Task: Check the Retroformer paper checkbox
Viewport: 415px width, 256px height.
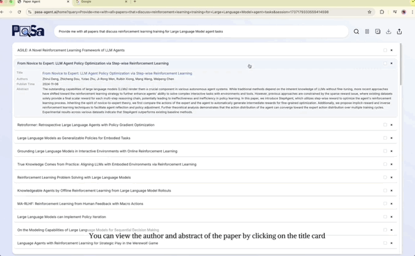Action: pos(385,125)
